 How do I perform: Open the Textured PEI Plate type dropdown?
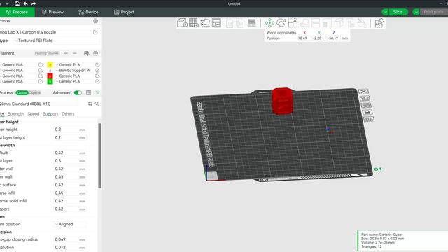[57, 41]
